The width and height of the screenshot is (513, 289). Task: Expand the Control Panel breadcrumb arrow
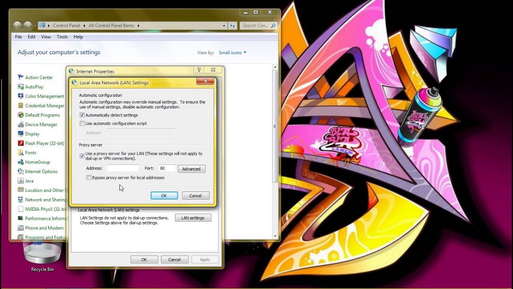[x=85, y=26]
